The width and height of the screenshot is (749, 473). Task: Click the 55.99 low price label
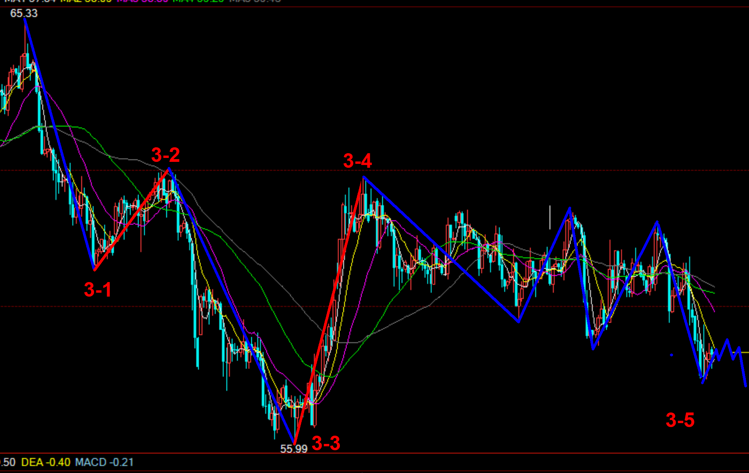coord(293,449)
